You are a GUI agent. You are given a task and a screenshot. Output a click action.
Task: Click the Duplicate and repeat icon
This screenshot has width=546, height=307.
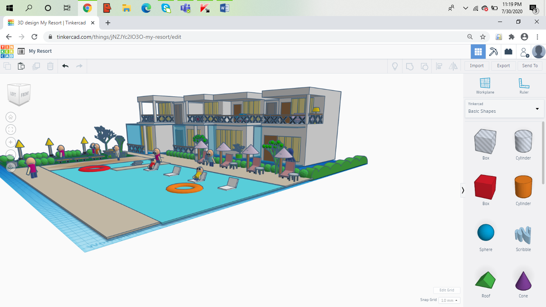click(36, 66)
